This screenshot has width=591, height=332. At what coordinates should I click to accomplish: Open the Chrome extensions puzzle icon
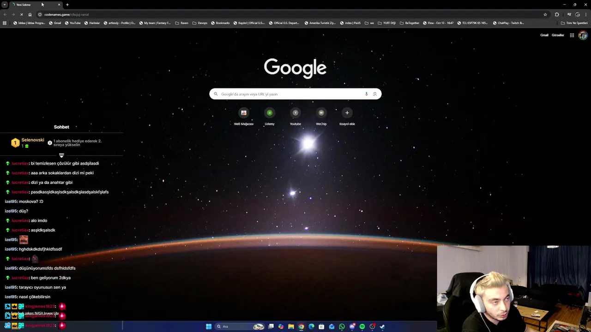point(557,14)
